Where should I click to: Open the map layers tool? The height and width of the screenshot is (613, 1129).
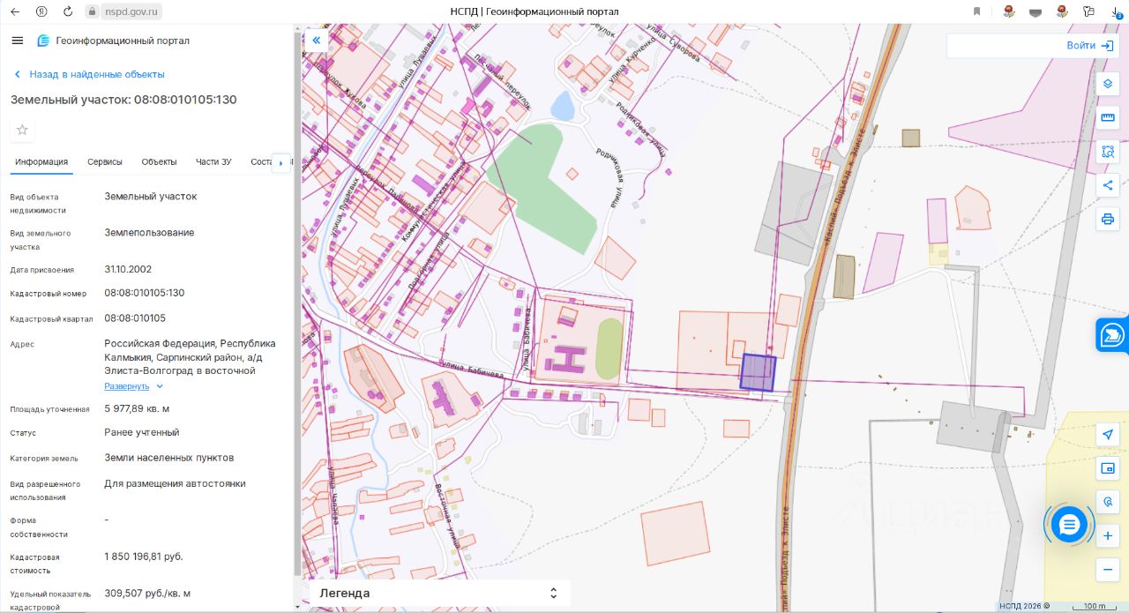(x=1108, y=84)
